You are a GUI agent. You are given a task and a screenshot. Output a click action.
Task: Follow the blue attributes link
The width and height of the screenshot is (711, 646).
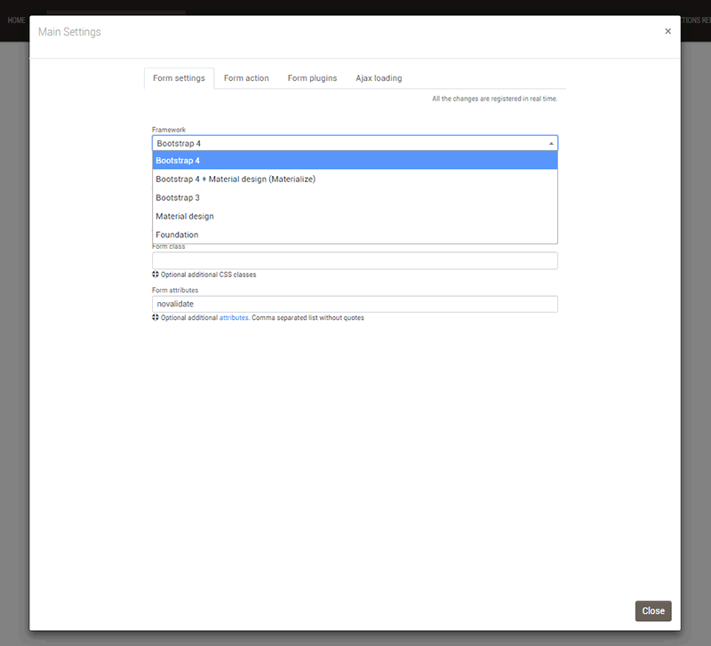234,317
